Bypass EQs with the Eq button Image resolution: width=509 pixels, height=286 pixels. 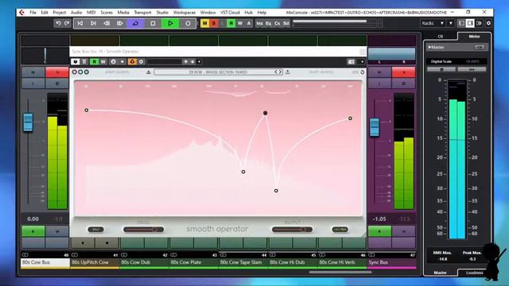pos(269,23)
